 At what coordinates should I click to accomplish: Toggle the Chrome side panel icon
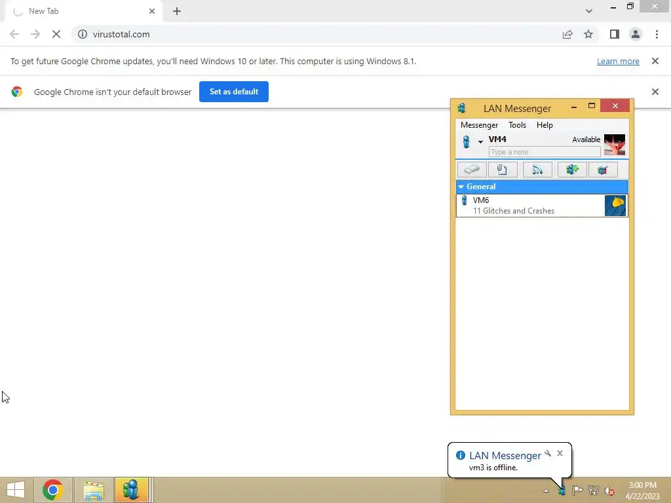click(615, 34)
